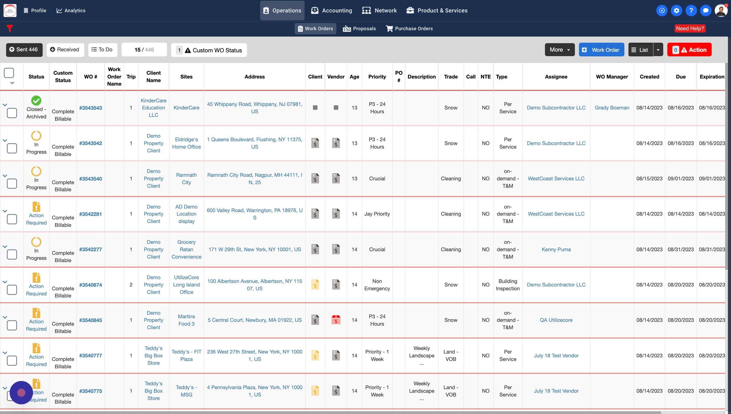The height and width of the screenshot is (414, 731).
Task: Expand row chevron for #3543540
Action: click(5, 176)
